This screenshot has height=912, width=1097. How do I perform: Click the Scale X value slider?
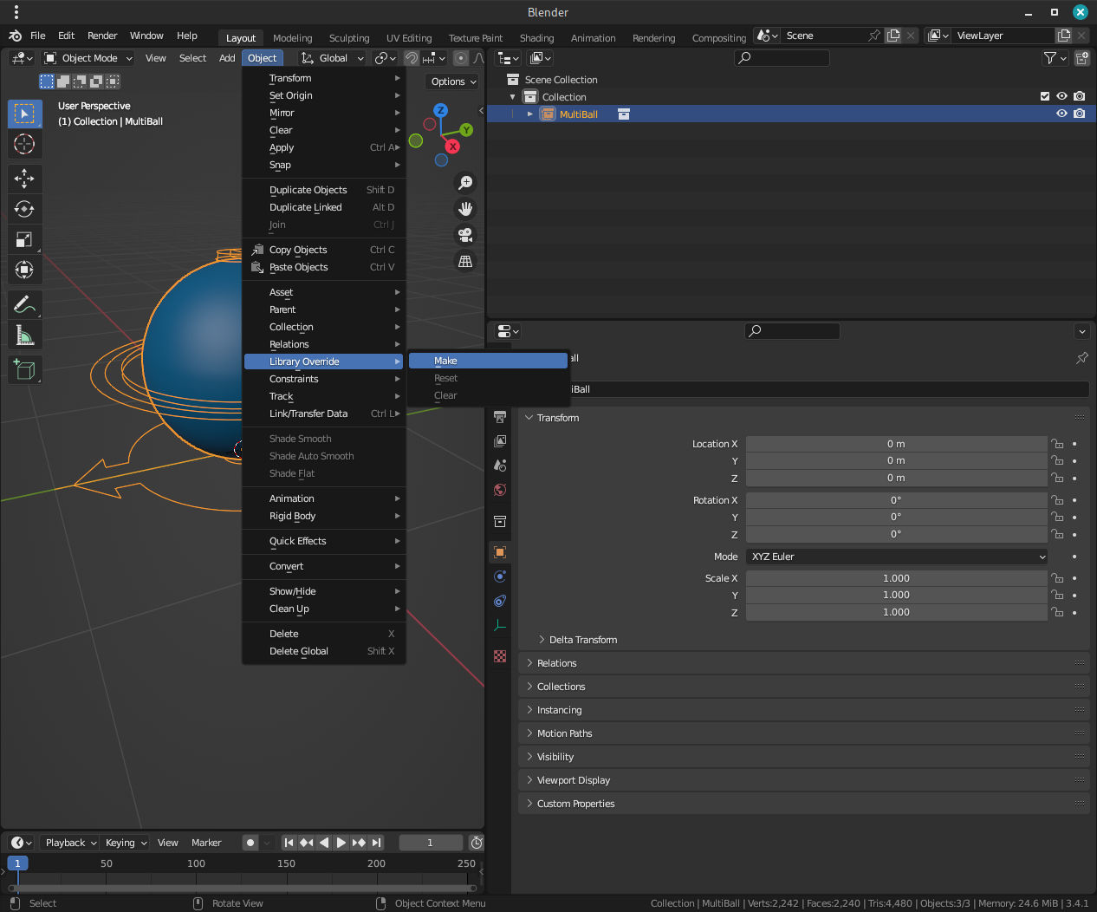pyautogui.click(x=896, y=577)
